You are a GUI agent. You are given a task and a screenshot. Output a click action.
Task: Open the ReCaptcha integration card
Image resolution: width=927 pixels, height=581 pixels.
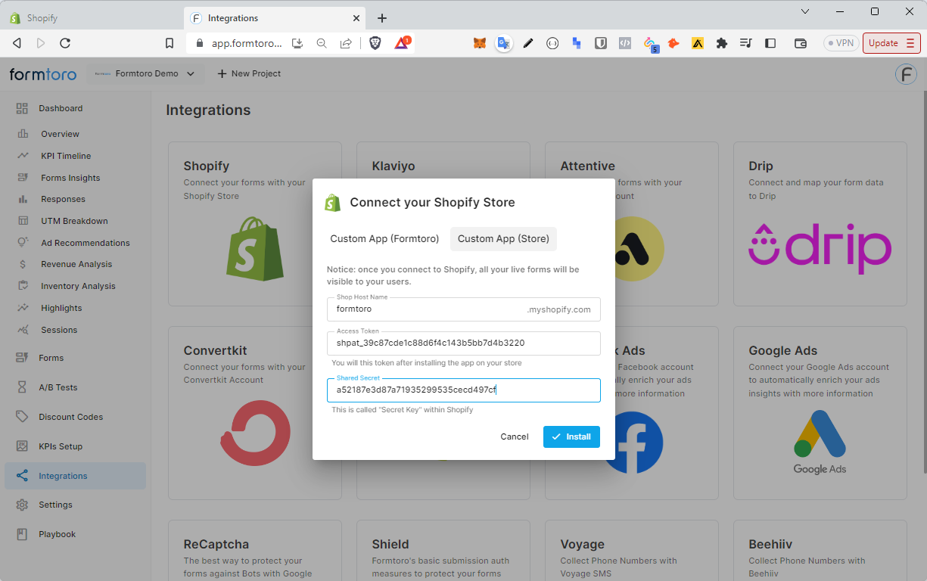point(255,551)
